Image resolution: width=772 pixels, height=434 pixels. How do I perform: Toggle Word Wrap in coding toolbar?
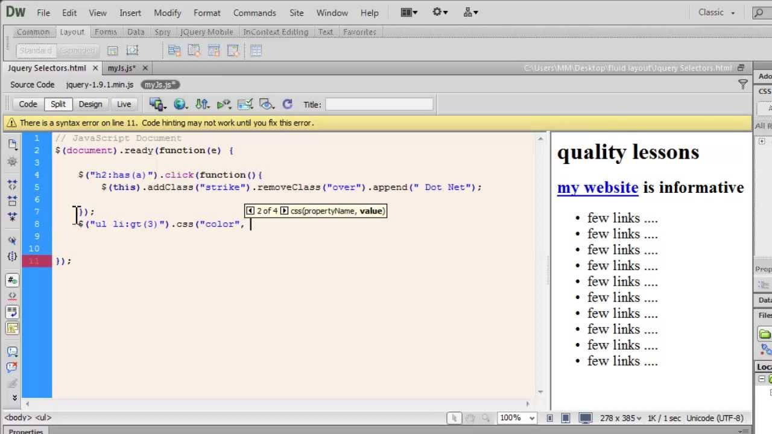click(x=13, y=312)
